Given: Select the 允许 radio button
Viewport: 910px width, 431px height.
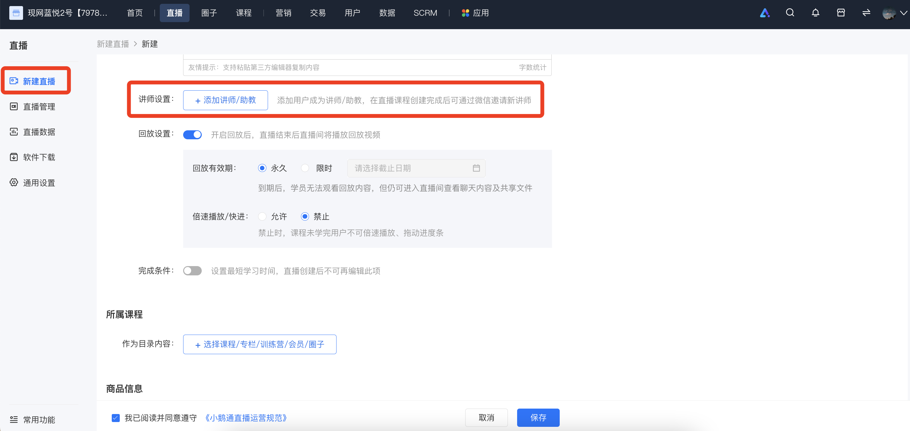Looking at the screenshot, I should tap(262, 216).
